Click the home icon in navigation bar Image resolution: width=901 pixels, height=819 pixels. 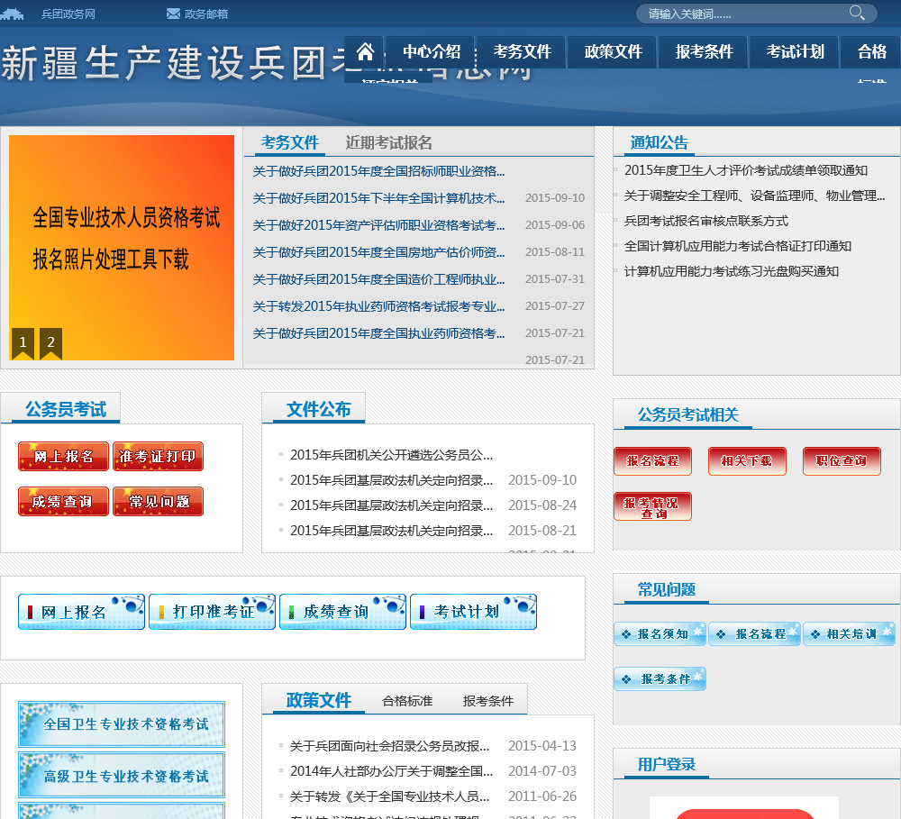click(365, 52)
